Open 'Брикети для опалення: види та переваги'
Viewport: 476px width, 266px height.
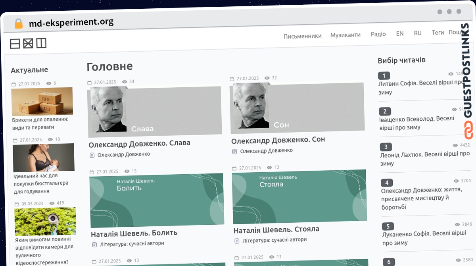[x=40, y=123]
